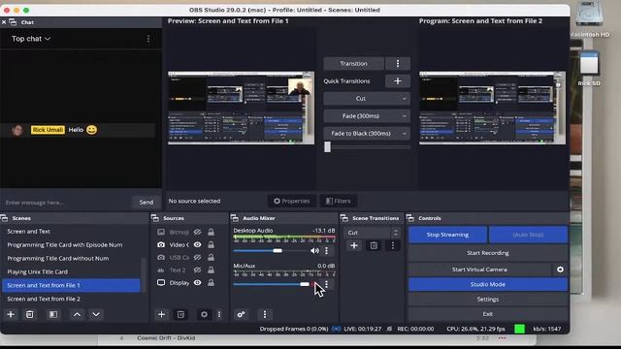Viewport: 621px width, 349px height.
Task: Select the Screen and Text scene
Action: [71, 232]
